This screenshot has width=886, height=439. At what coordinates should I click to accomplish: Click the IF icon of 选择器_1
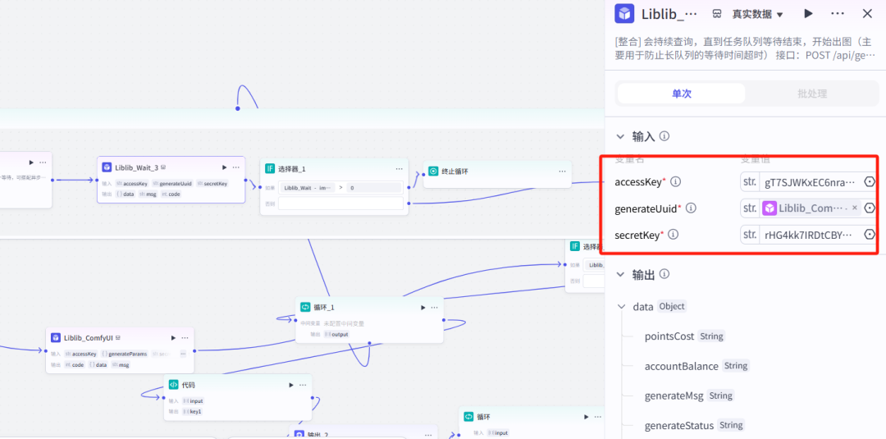click(270, 168)
